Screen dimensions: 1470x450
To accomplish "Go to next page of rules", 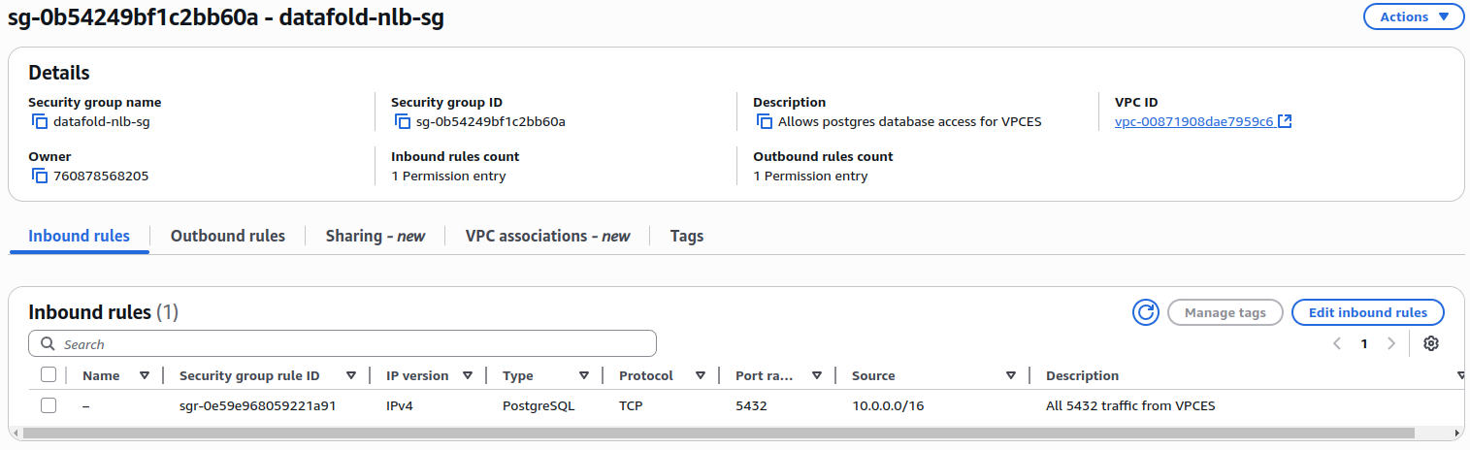I will pyautogui.click(x=1391, y=343).
